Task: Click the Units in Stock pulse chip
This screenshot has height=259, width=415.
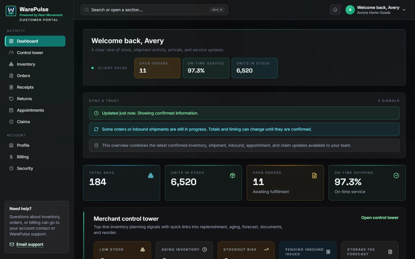Action: [x=255, y=68]
